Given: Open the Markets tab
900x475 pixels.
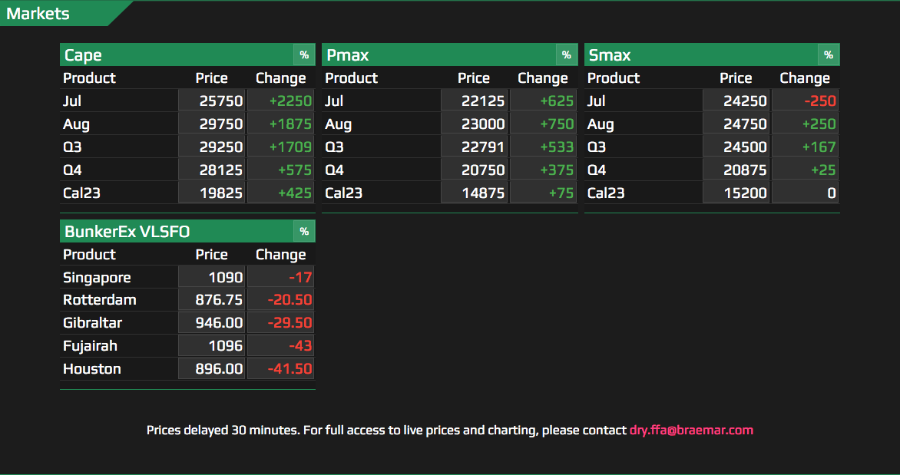Looking at the screenshot, I should 38,14.
